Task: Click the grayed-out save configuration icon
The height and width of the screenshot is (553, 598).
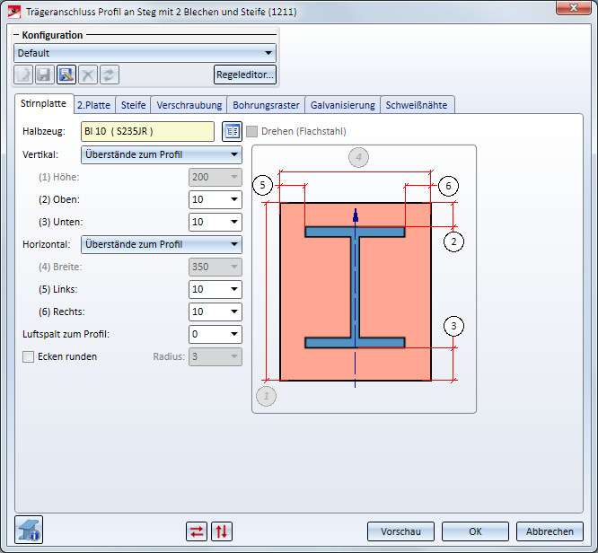Action: coord(44,75)
